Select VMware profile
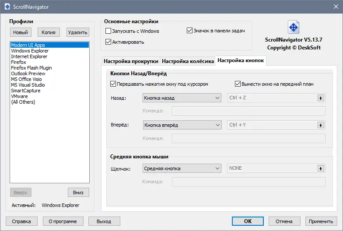 (50, 96)
